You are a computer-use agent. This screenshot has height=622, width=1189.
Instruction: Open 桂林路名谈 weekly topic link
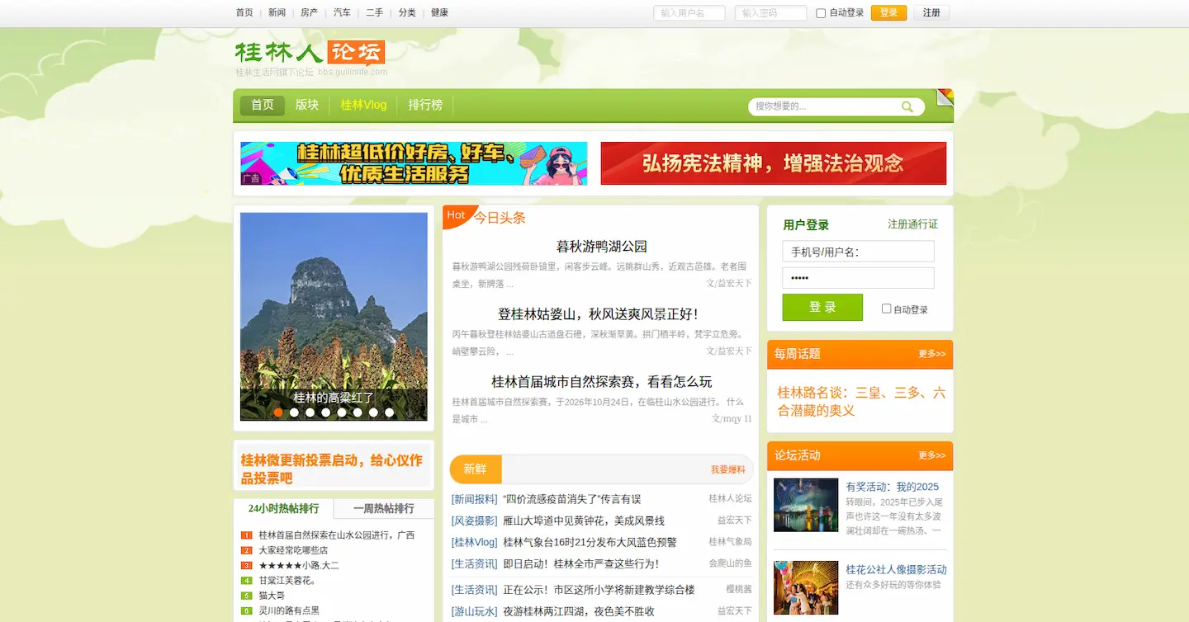click(861, 402)
